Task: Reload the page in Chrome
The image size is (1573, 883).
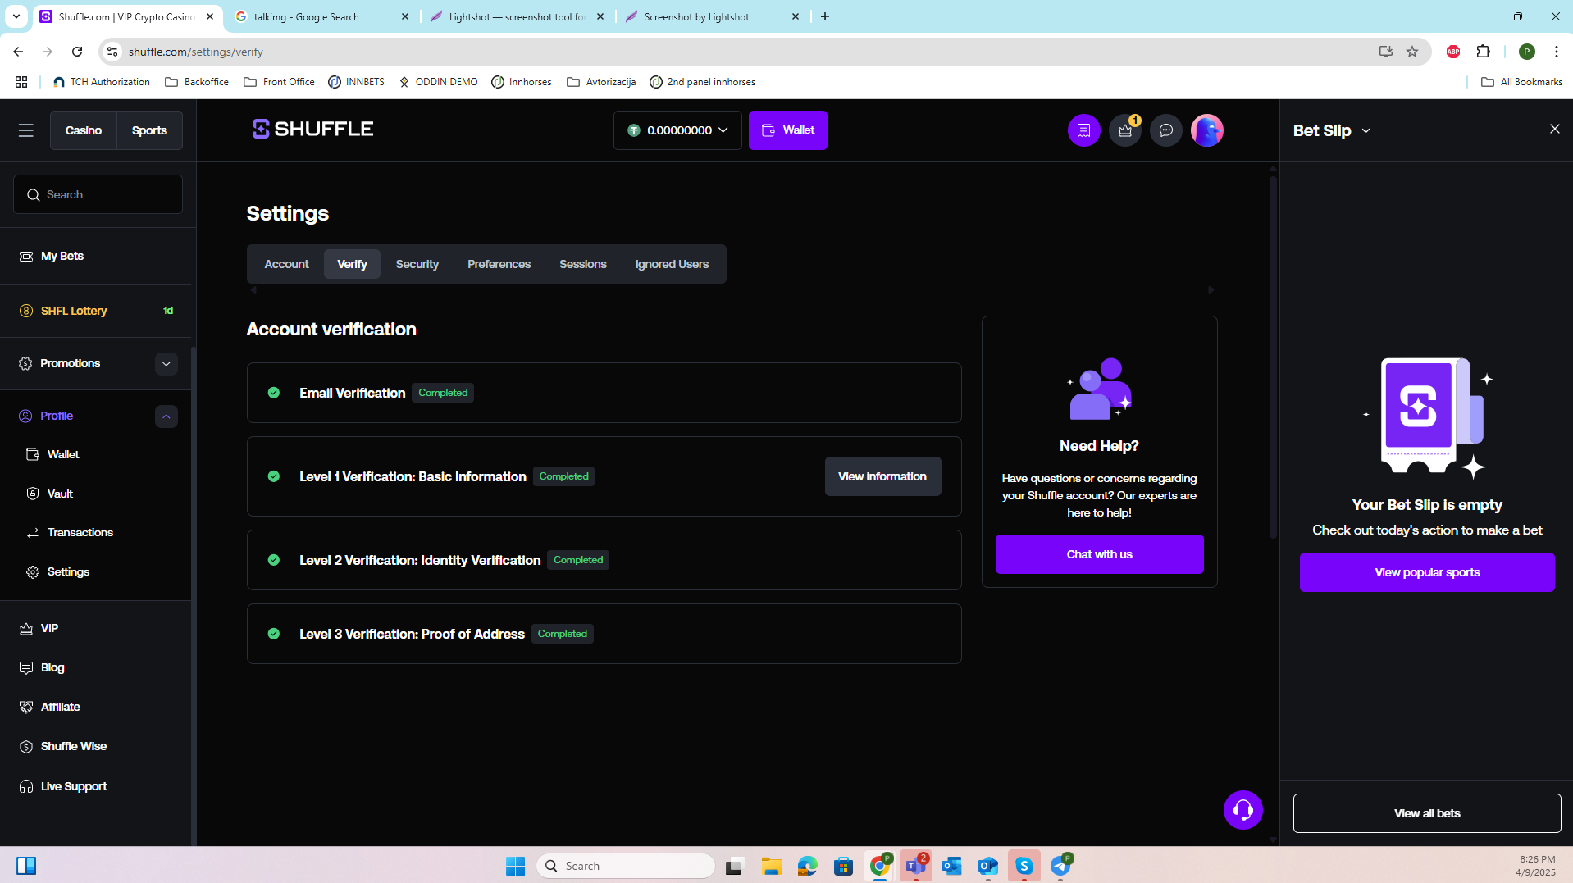Action: [x=77, y=52]
